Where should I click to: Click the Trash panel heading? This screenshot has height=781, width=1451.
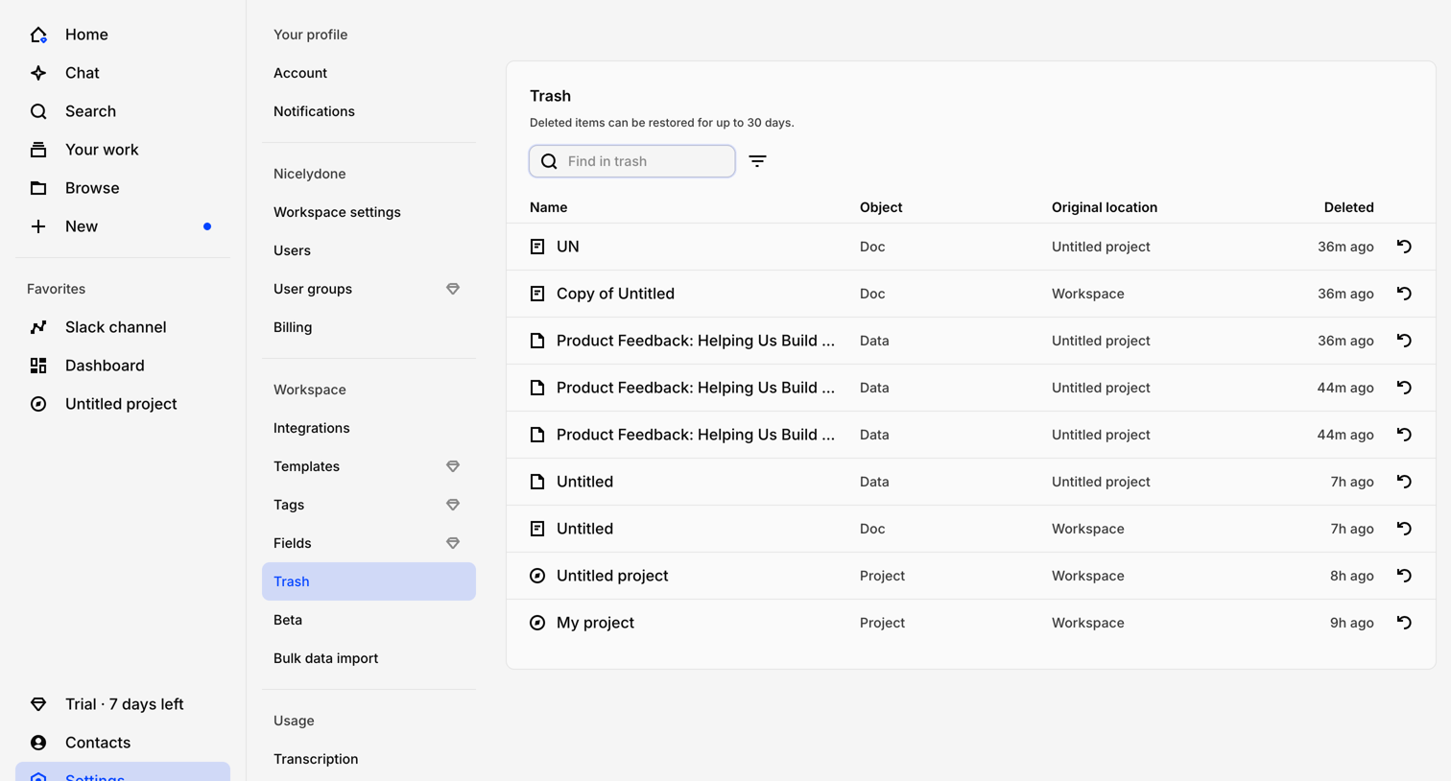[x=550, y=96]
